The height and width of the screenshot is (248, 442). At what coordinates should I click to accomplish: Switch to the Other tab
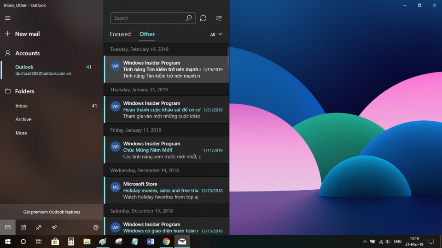pos(147,34)
